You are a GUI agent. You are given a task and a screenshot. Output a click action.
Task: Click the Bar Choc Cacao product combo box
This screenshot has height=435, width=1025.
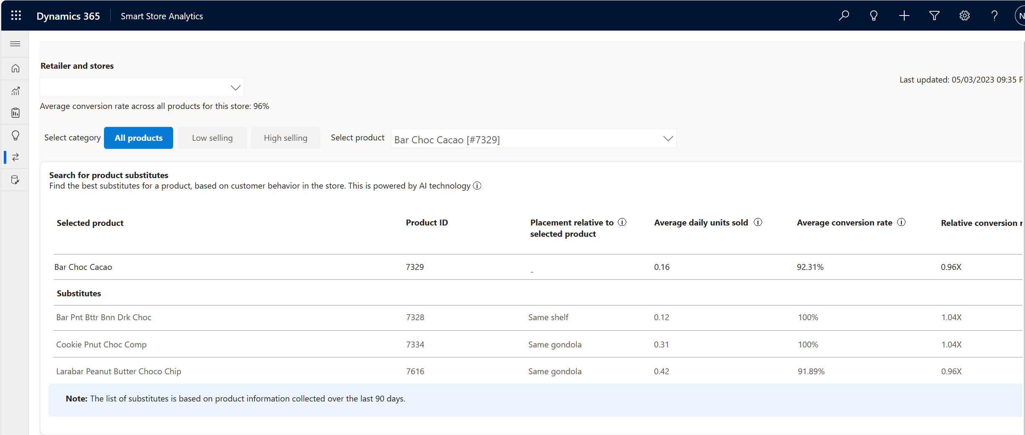534,139
